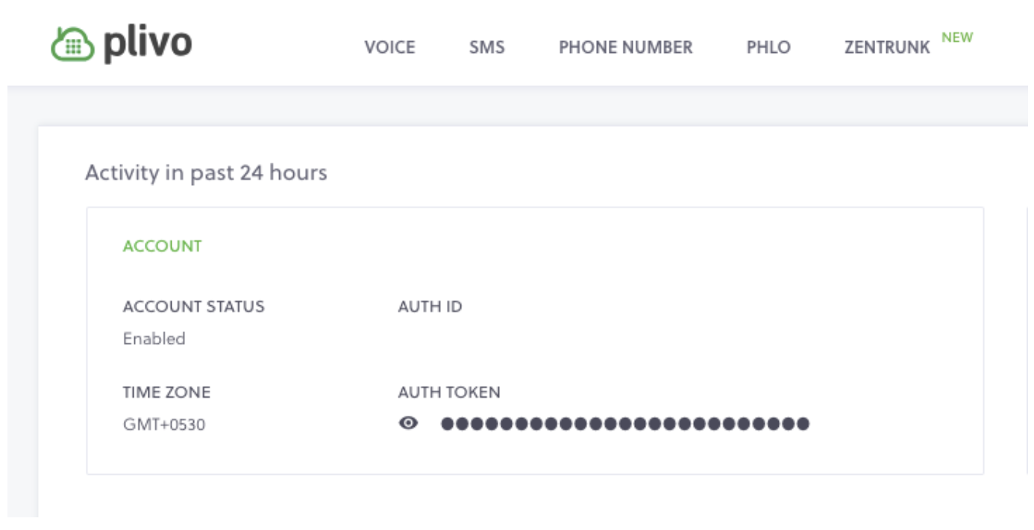Screen dimensions: 1034x530
Task: Click the ACCOUNT STATUS label
Action: pos(194,306)
